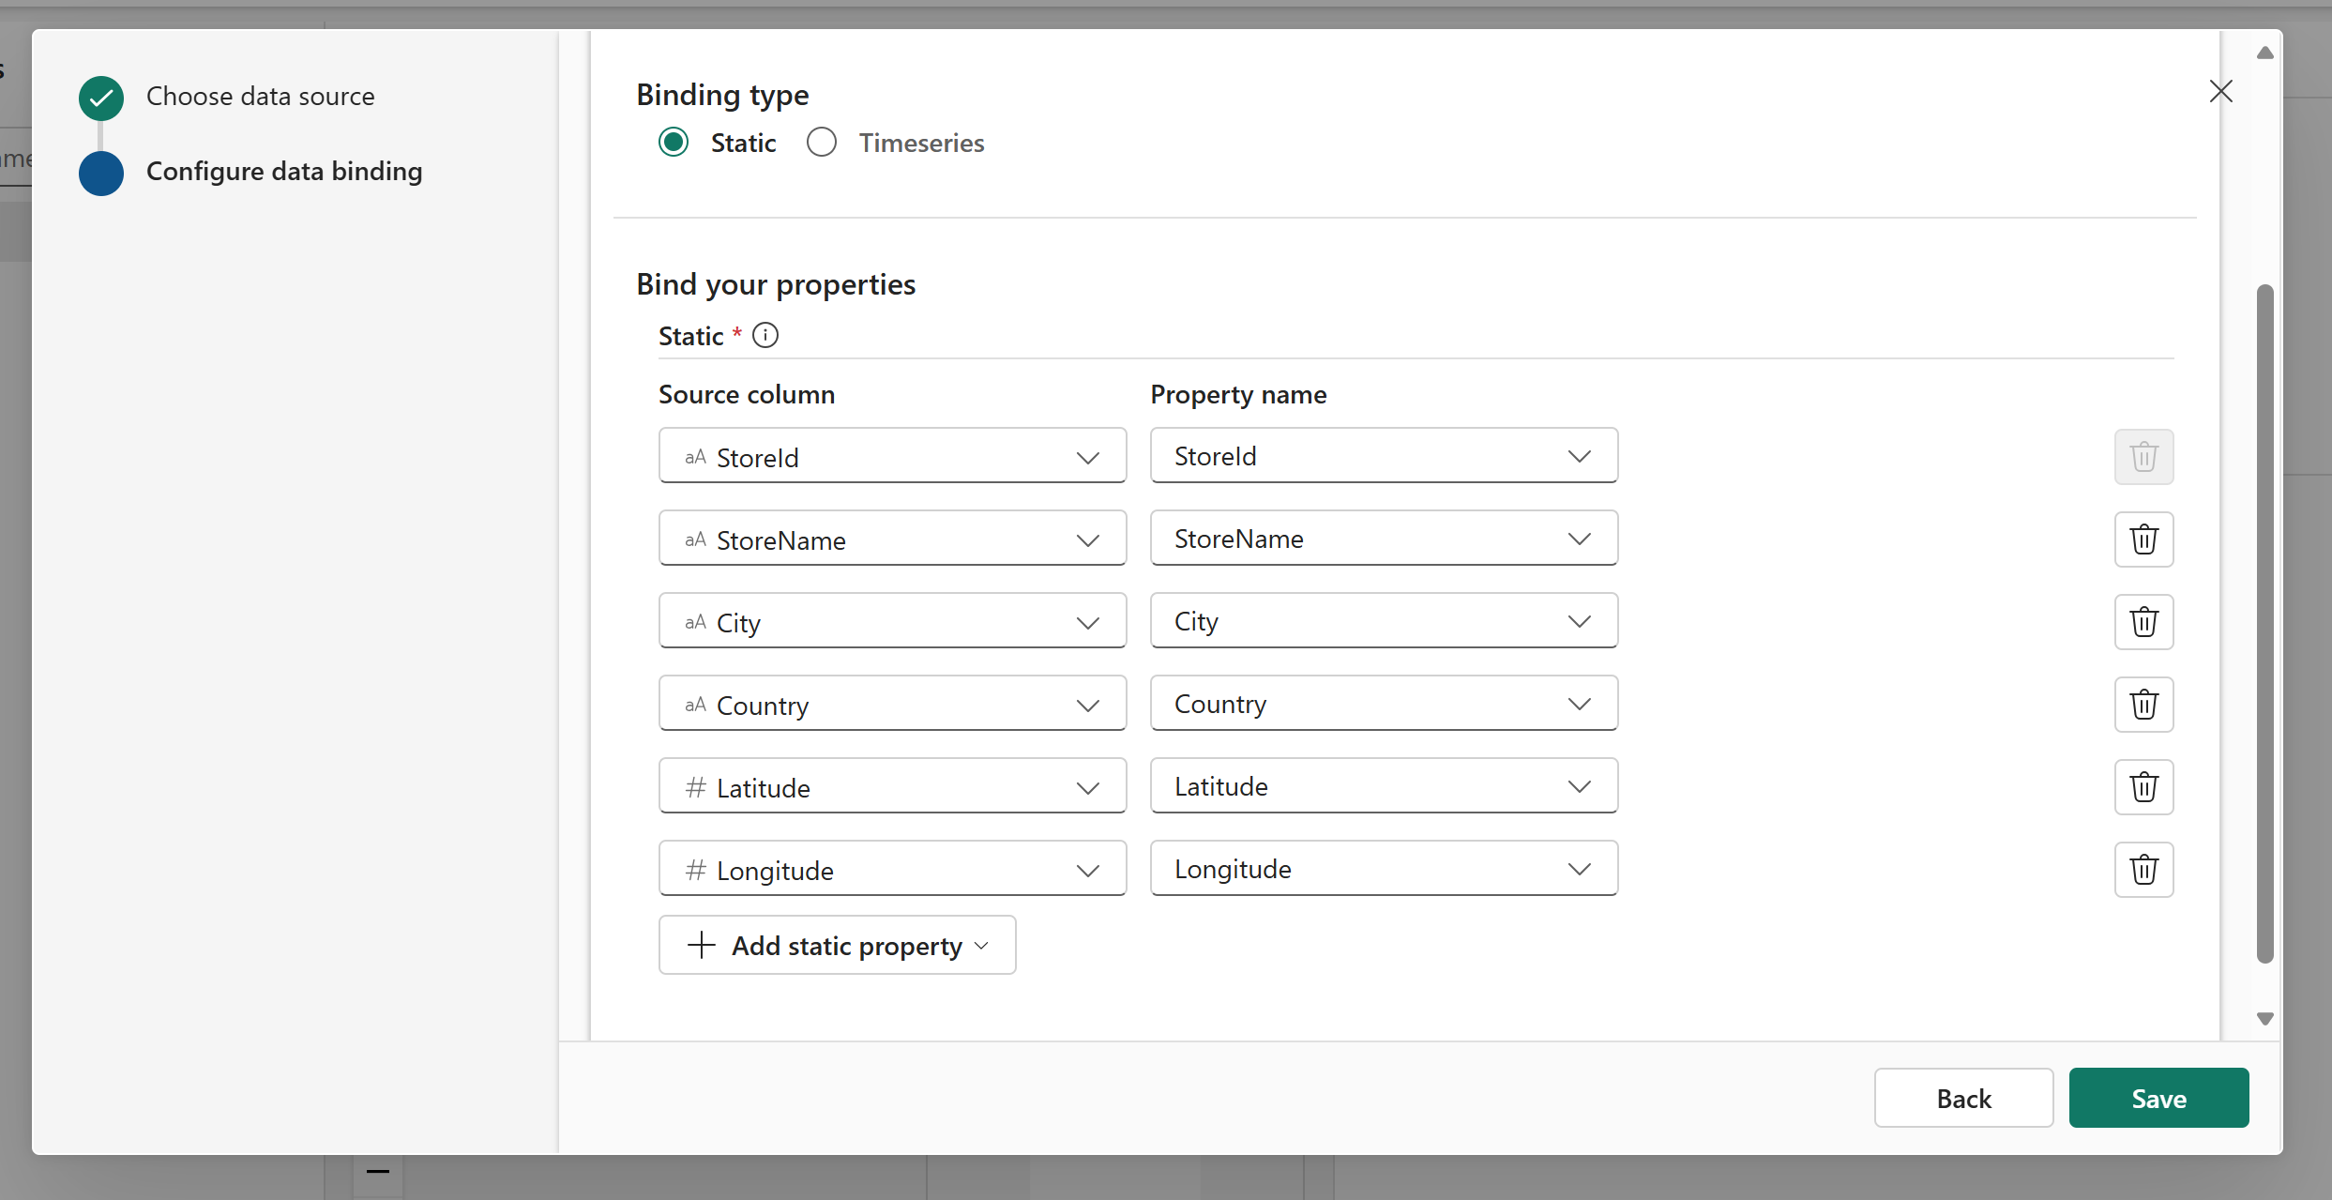The width and height of the screenshot is (2332, 1200).
Task: Open the Country property name dropdown
Action: tap(1384, 704)
